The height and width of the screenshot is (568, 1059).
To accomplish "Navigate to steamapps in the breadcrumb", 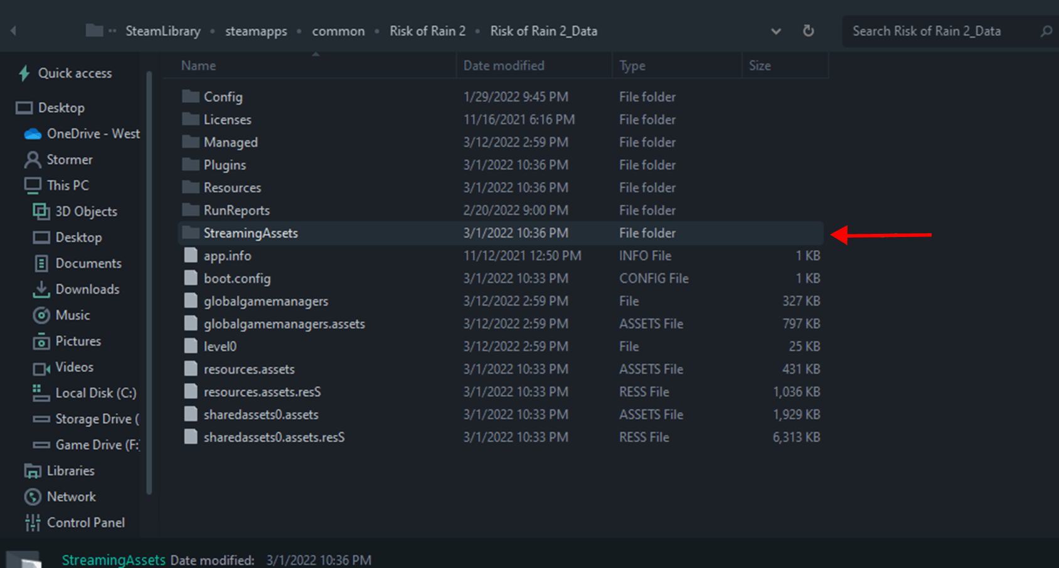I will (256, 31).
